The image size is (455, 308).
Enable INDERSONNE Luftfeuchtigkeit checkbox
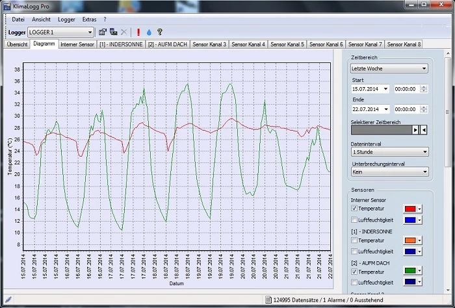pyautogui.click(x=354, y=251)
